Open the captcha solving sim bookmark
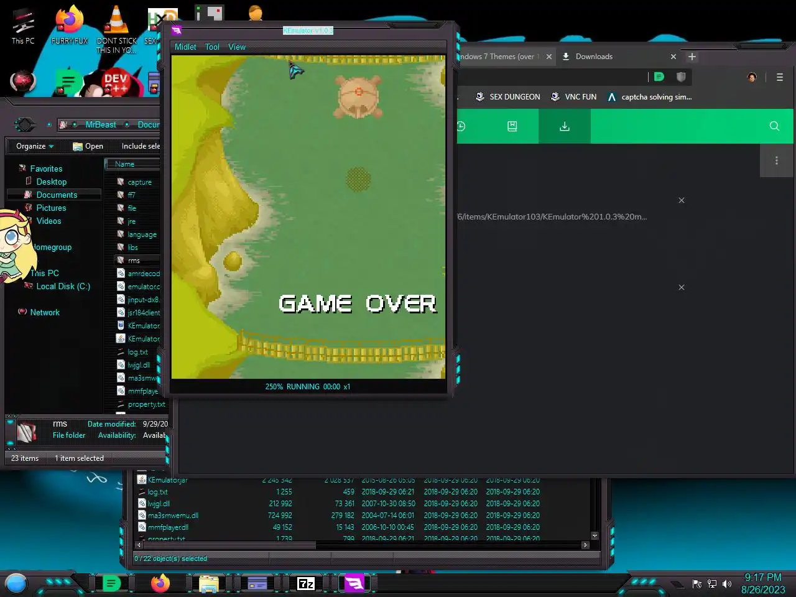 click(649, 97)
